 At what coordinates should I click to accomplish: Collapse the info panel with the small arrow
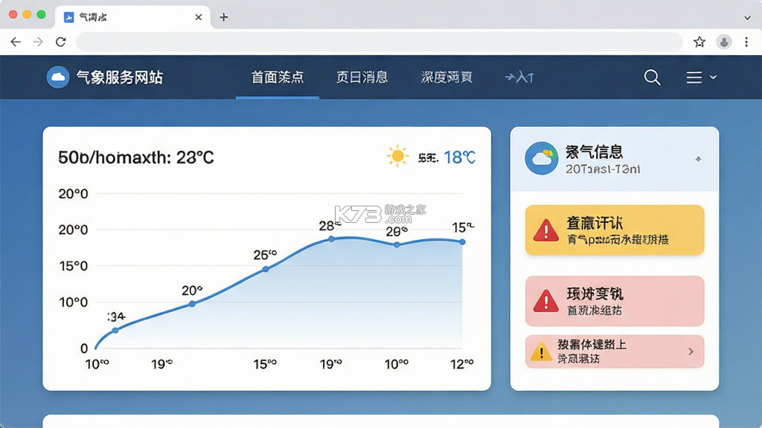coord(698,159)
